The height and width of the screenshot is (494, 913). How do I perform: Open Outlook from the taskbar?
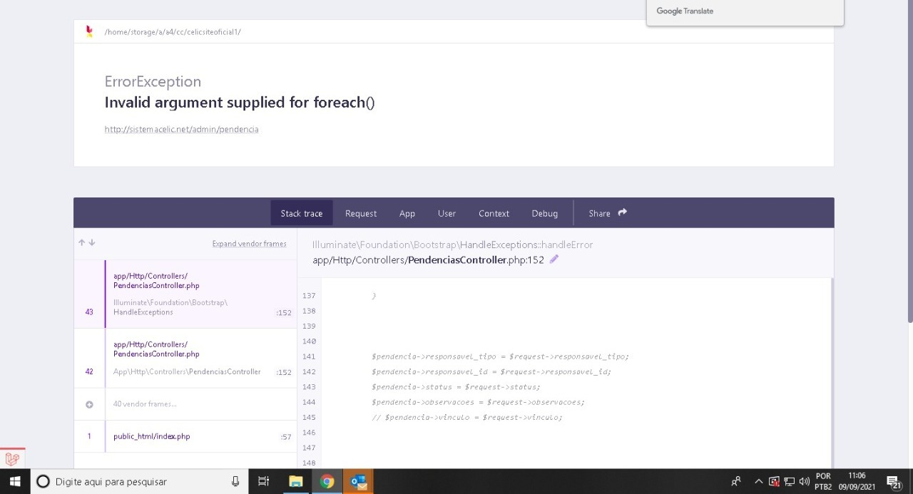358,481
